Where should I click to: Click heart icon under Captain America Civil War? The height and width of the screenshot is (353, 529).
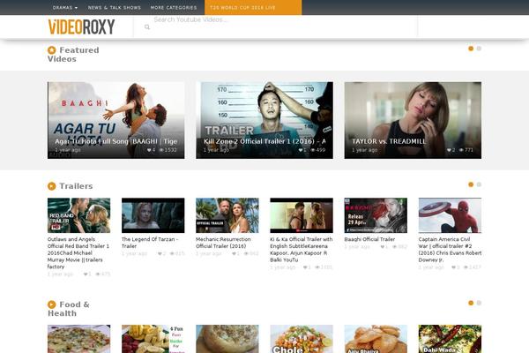(454, 267)
